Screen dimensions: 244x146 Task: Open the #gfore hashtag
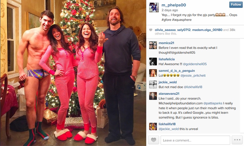coord(166,20)
